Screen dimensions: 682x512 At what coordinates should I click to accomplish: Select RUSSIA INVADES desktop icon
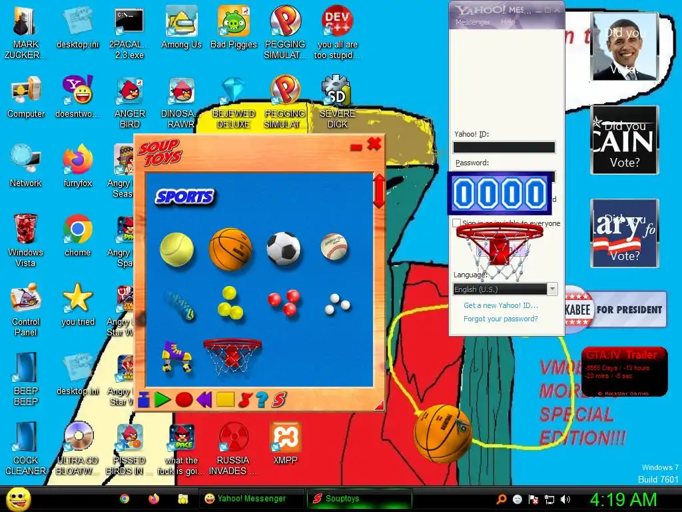click(233, 449)
